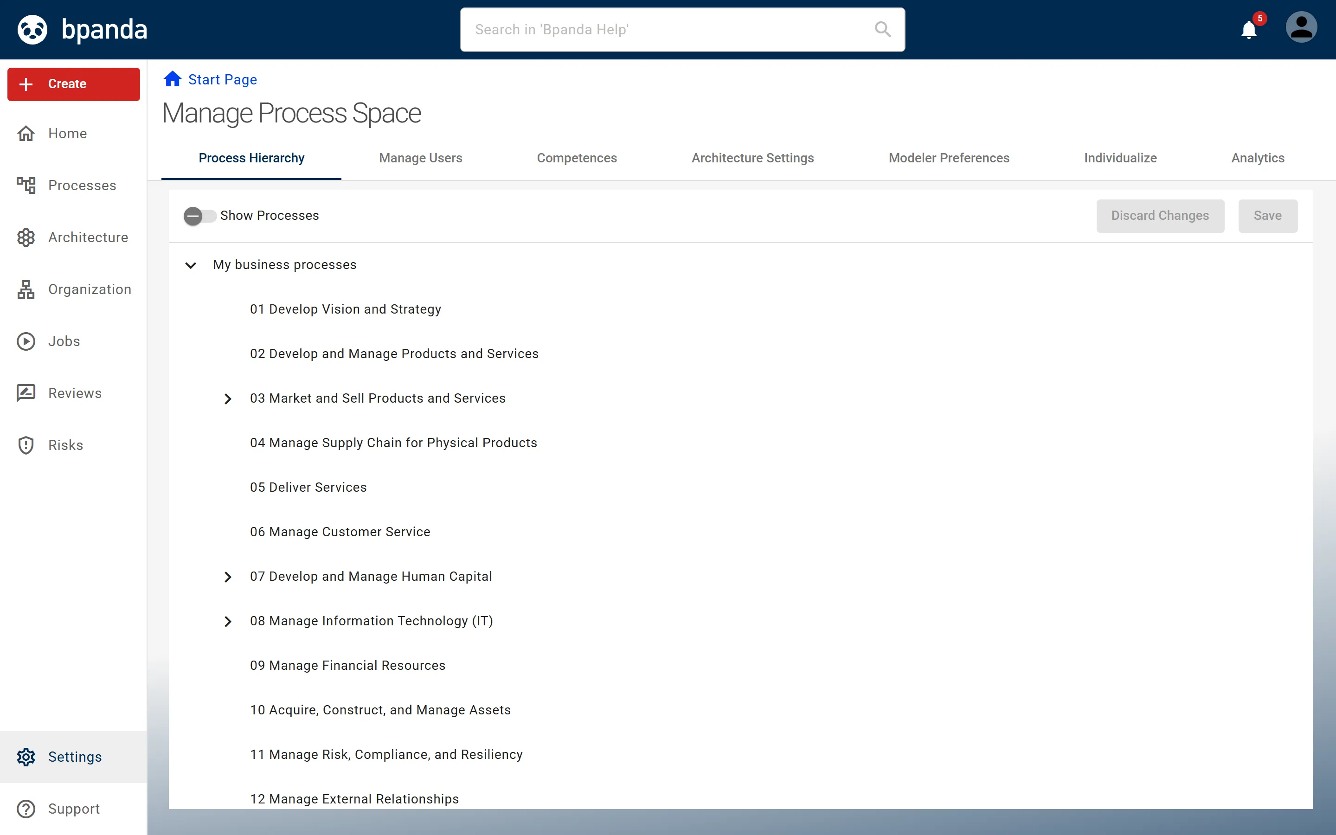This screenshot has width=1336, height=835.
Task: Select 11 Manage Risk, Compliance, and Resiliency
Action: (x=386, y=755)
